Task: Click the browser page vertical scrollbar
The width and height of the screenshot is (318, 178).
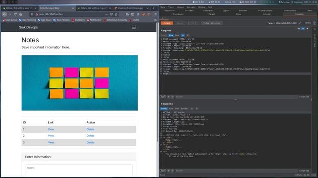Action: click(157, 82)
